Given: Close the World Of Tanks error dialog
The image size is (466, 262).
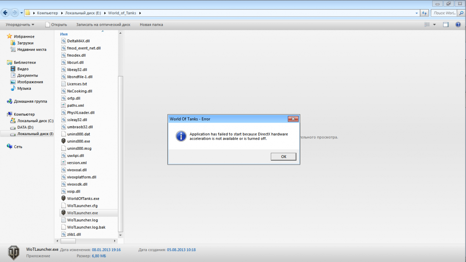Looking at the screenshot, I should [292, 119].
